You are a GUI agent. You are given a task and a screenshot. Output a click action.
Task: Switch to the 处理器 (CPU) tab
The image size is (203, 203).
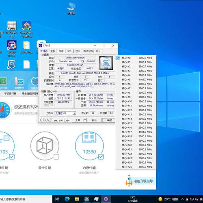[44, 51]
